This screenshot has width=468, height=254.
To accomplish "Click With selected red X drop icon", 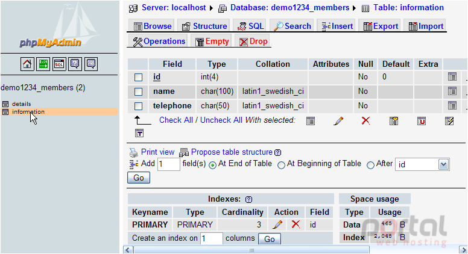I will [365, 120].
